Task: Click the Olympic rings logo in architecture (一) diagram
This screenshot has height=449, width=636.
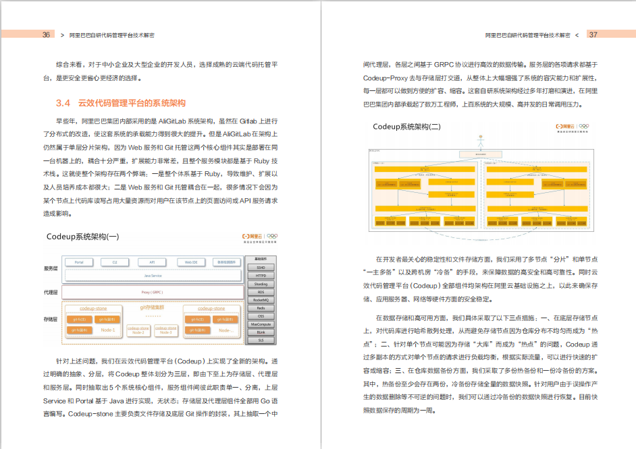Action: (272, 236)
